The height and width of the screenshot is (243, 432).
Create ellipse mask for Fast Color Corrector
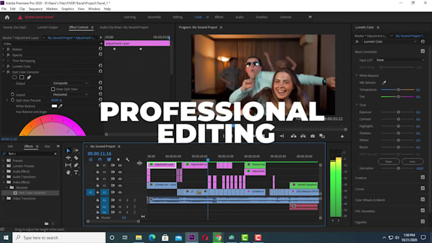15,77
